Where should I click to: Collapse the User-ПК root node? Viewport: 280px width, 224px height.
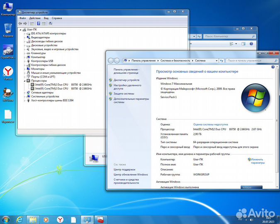coord(21,29)
